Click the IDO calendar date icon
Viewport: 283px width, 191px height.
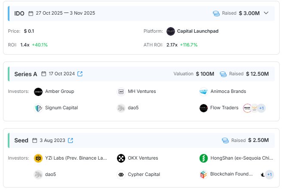31,13
